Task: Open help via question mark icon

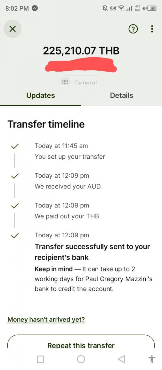Action: tap(133, 29)
